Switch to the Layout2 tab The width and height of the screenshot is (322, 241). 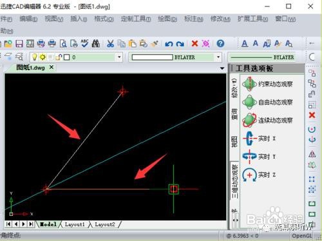(x=105, y=224)
